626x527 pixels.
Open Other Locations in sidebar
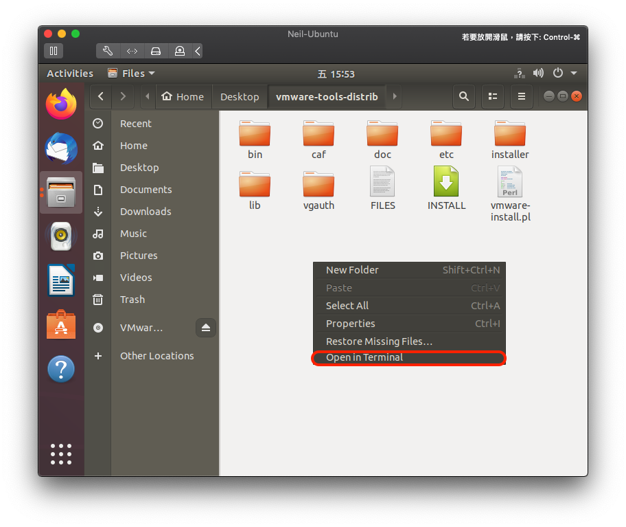156,356
